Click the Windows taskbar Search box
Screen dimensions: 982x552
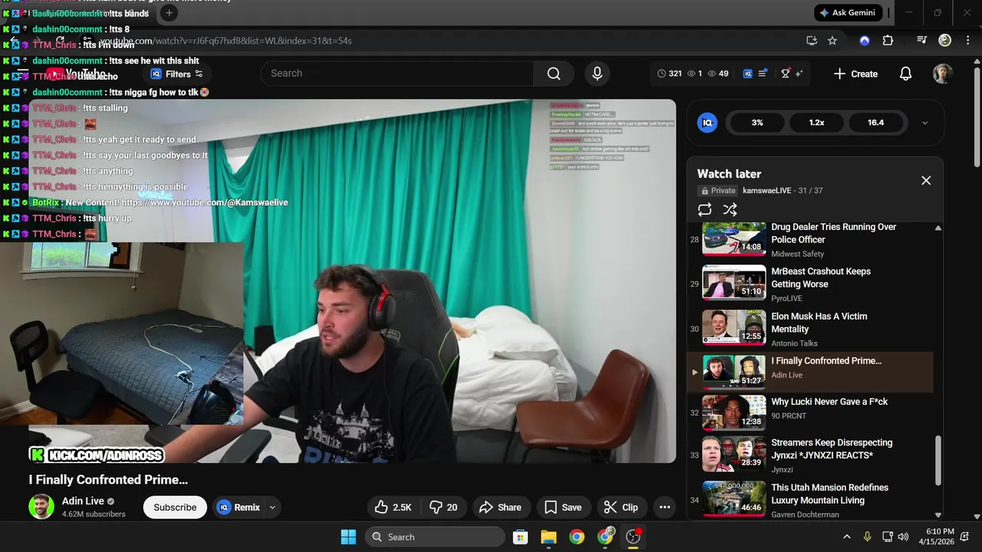tap(436, 537)
